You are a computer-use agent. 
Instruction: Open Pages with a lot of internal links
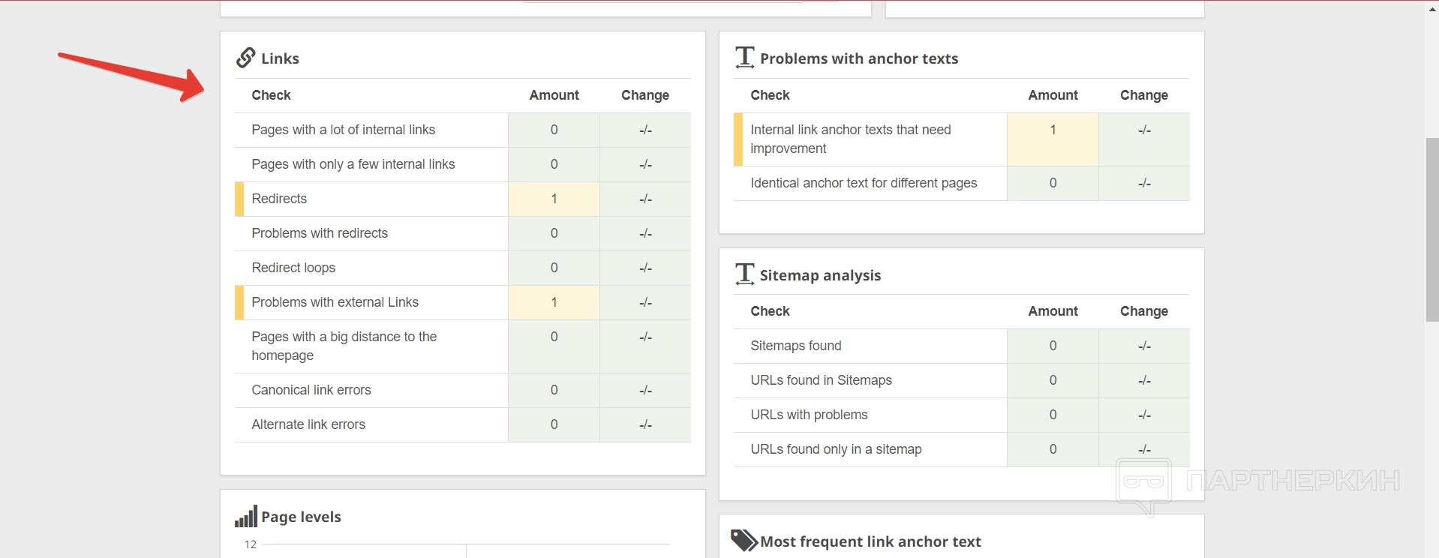pos(343,130)
